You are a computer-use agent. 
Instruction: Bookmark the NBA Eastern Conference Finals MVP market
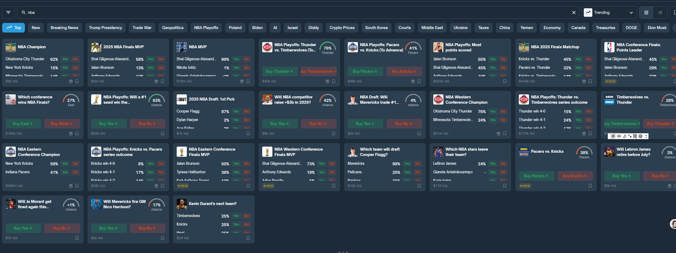[x=248, y=186]
